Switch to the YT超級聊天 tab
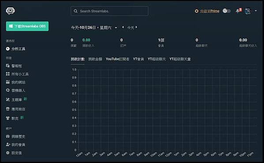Screen dimensions: 264x163 157,59
